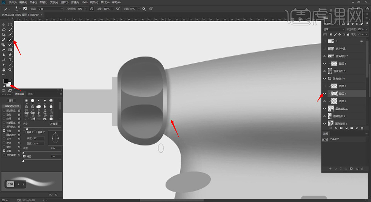
Task: Toggle visibility of 圆角矩形 6 layer
Action: pos(325,116)
